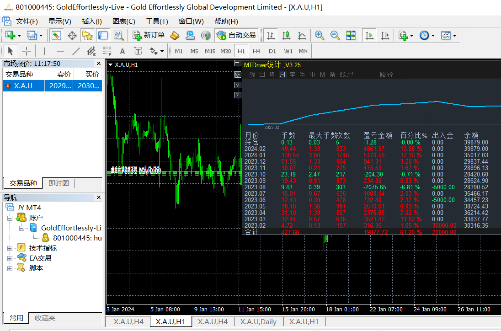This screenshot has height=331, width=501.
Task: Click the profiles icon
Action: click(x=32, y=35)
